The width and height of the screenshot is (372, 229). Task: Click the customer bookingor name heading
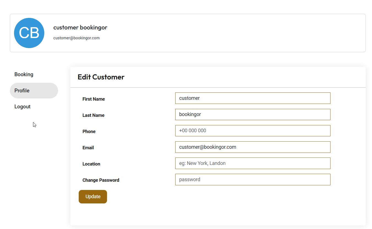pyautogui.click(x=80, y=27)
